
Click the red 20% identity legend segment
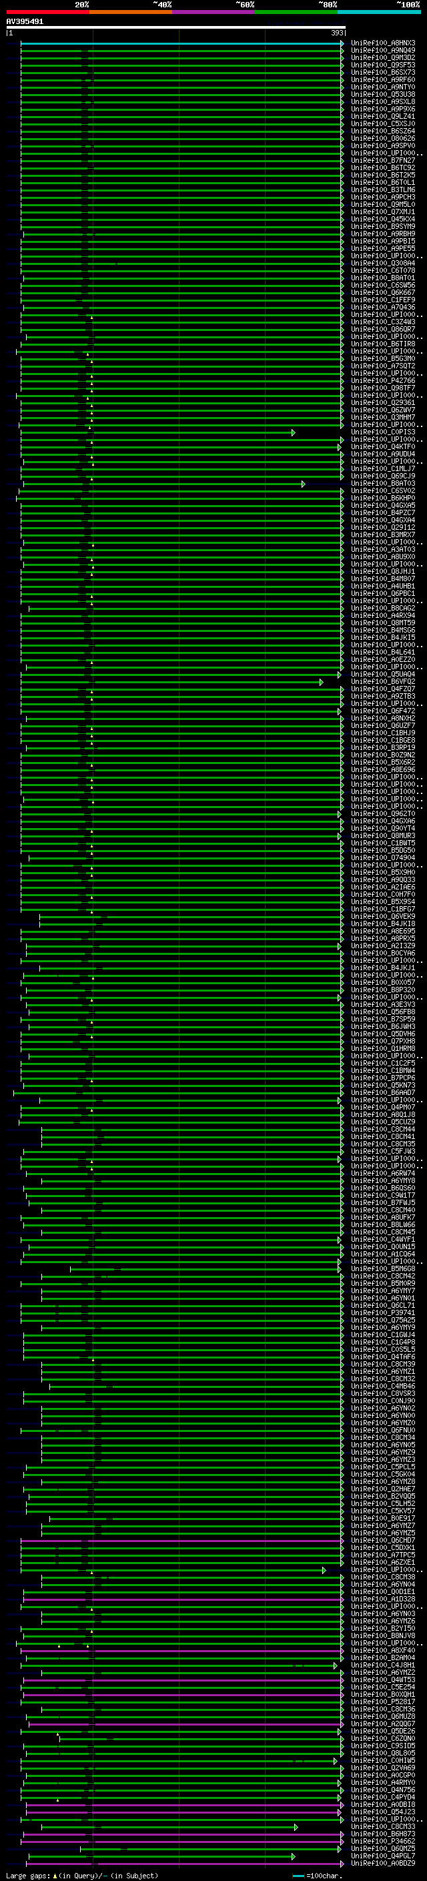click(x=48, y=12)
